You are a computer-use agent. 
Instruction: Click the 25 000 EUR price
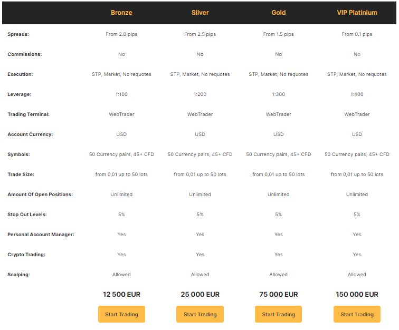pyautogui.click(x=200, y=294)
